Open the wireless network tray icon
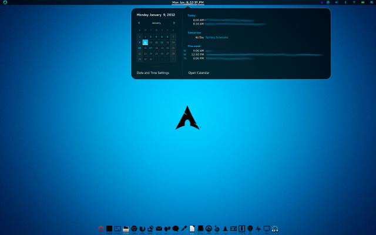Viewport: 376px width, 235px height. click(354, 2)
